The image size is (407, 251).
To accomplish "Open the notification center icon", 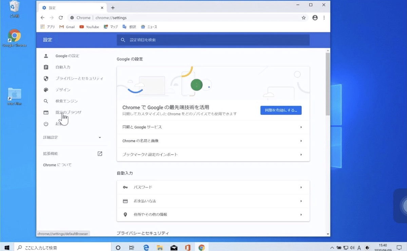I will [x=399, y=248].
